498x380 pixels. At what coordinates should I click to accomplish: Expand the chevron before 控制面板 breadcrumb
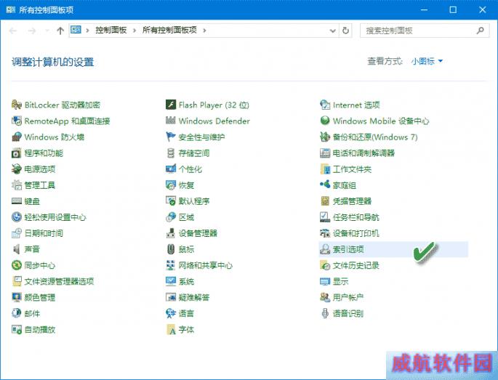(x=88, y=31)
